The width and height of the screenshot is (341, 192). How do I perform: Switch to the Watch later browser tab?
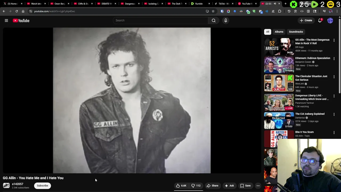(36, 4)
